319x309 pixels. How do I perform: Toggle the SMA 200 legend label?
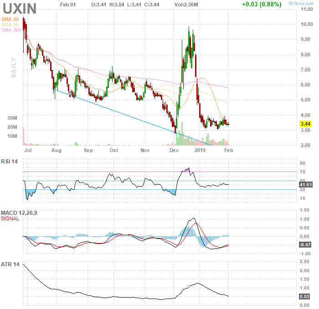tap(11, 30)
